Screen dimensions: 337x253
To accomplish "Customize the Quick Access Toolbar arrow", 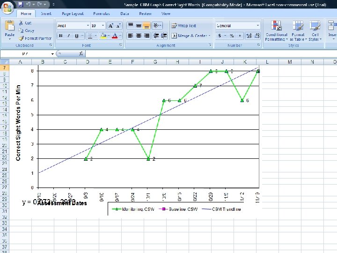I will tap(53, 4).
